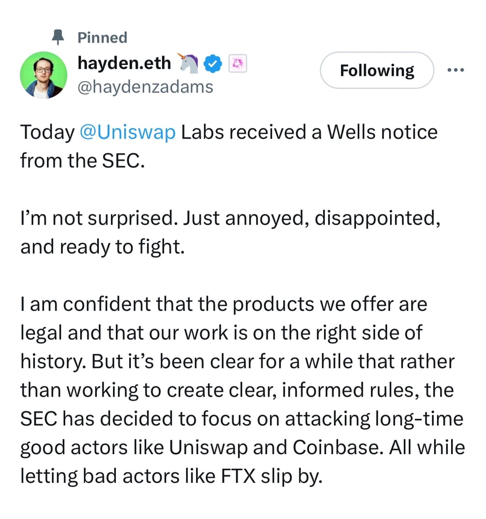Click the unicorn emoji beside hayden.eth
The width and height of the screenshot is (486, 519).
[188, 63]
